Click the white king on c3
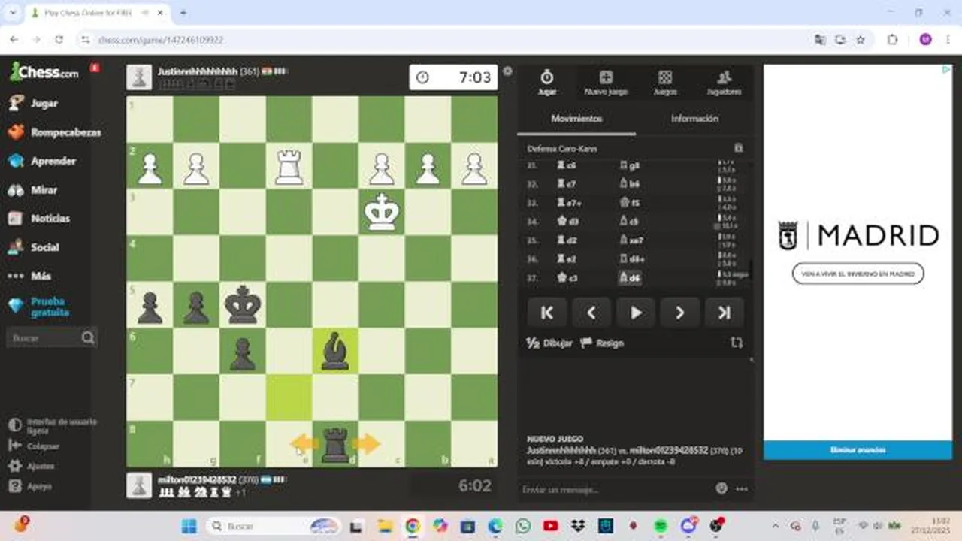The width and height of the screenshot is (962, 541). [x=382, y=212]
